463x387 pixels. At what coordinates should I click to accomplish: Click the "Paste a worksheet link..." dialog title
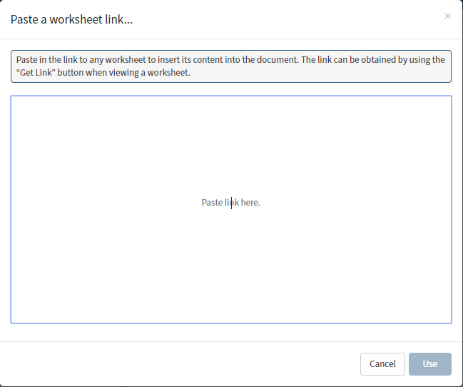(71, 19)
